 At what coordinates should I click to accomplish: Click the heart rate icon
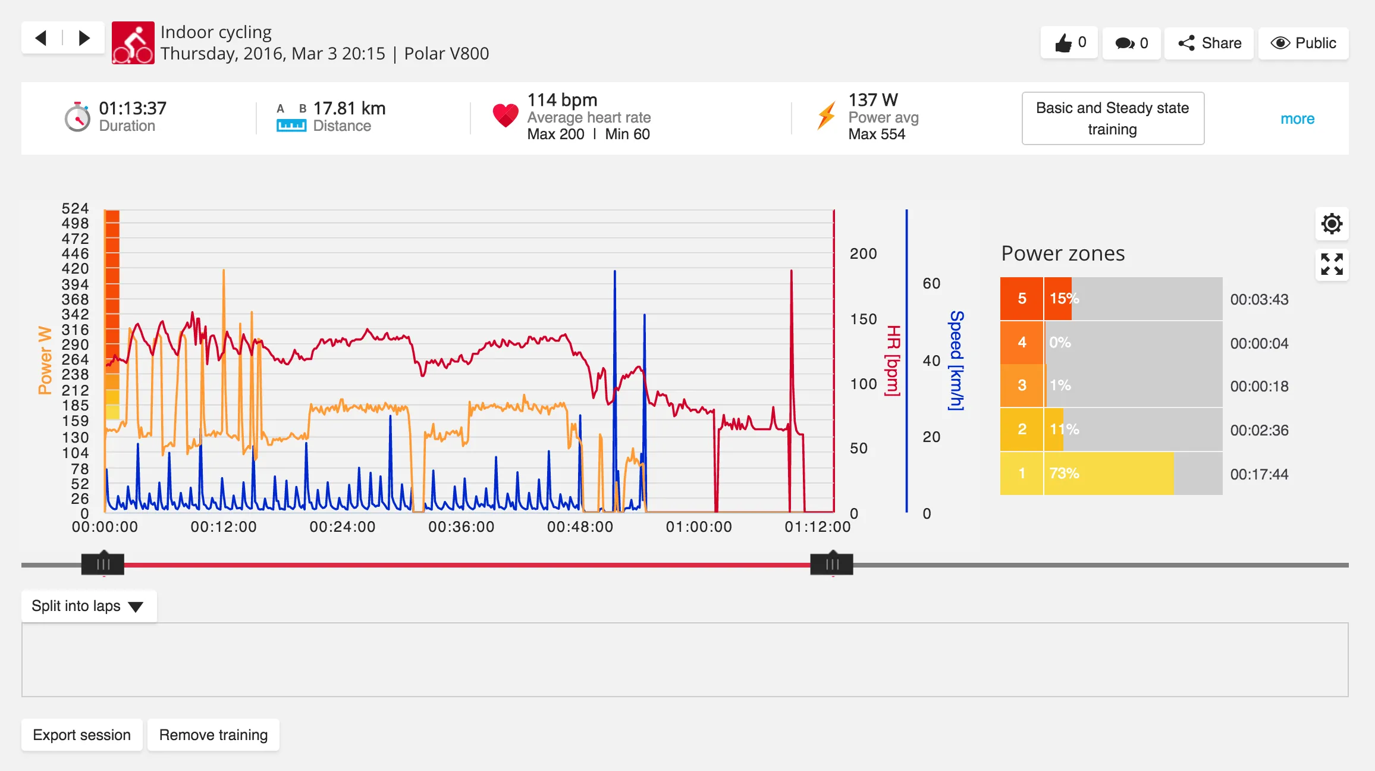coord(505,116)
